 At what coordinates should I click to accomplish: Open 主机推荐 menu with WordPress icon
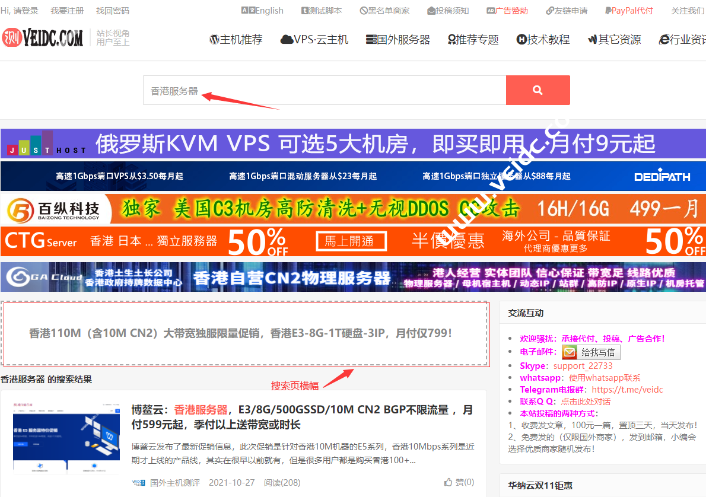pos(236,40)
